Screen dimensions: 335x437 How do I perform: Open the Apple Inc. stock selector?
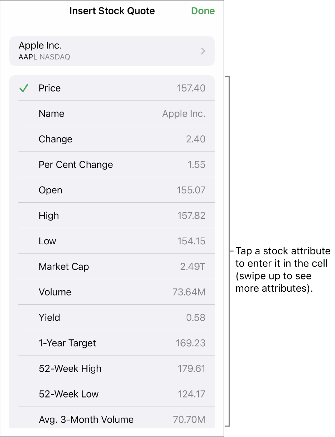(x=112, y=51)
